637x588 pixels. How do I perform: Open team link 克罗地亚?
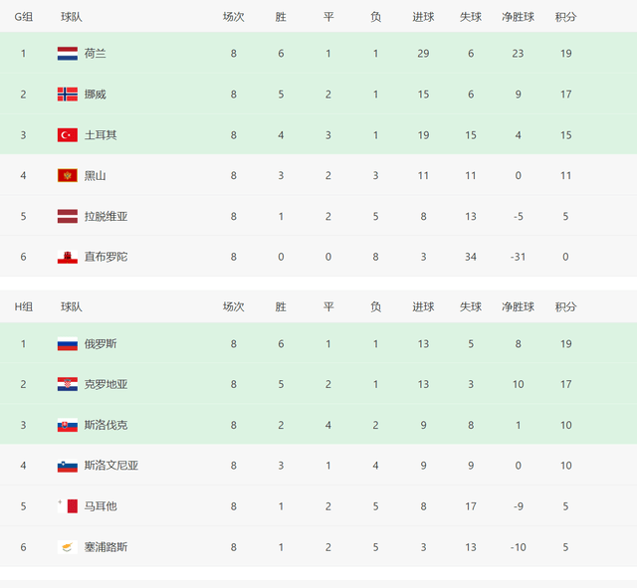tap(106, 385)
